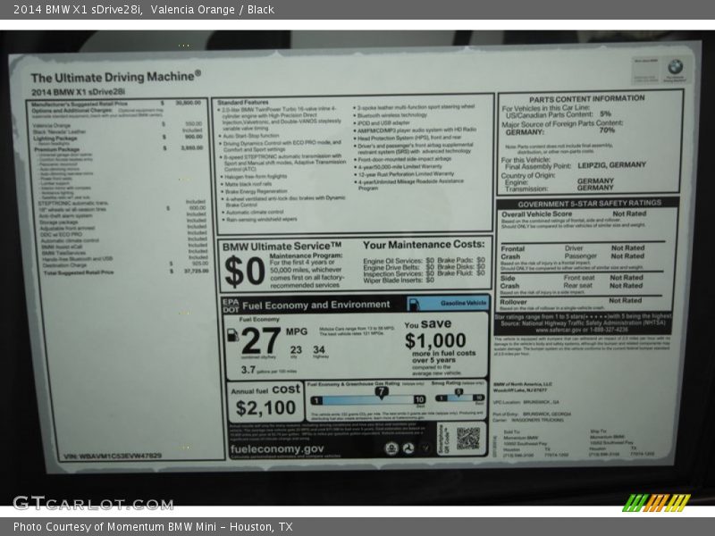Click the 'Gasoline Vehicle' label
This screenshot has height=536, width=715.
(463, 303)
